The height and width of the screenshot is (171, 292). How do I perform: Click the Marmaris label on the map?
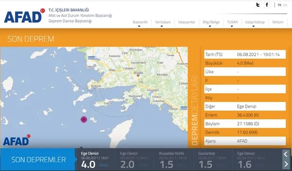pyautogui.click(x=135, y=96)
